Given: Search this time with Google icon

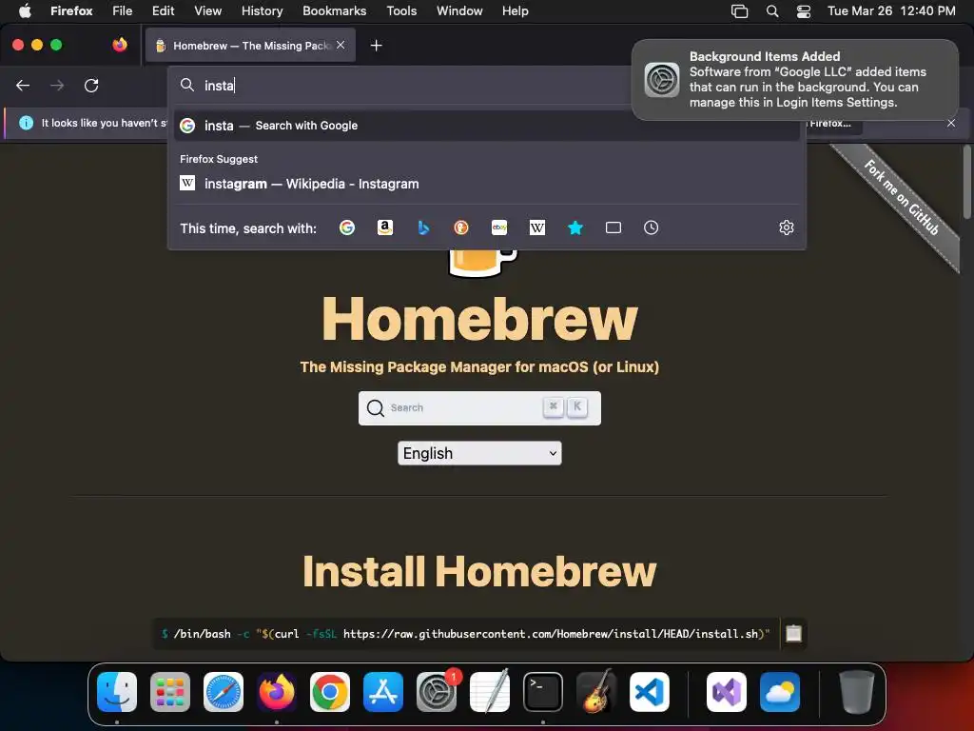Looking at the screenshot, I should [347, 227].
